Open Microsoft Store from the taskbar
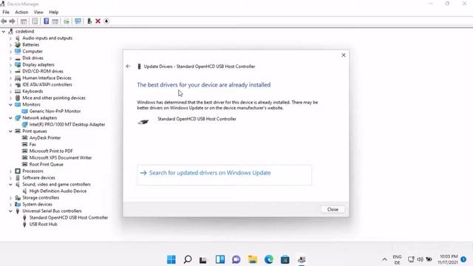 (285, 259)
